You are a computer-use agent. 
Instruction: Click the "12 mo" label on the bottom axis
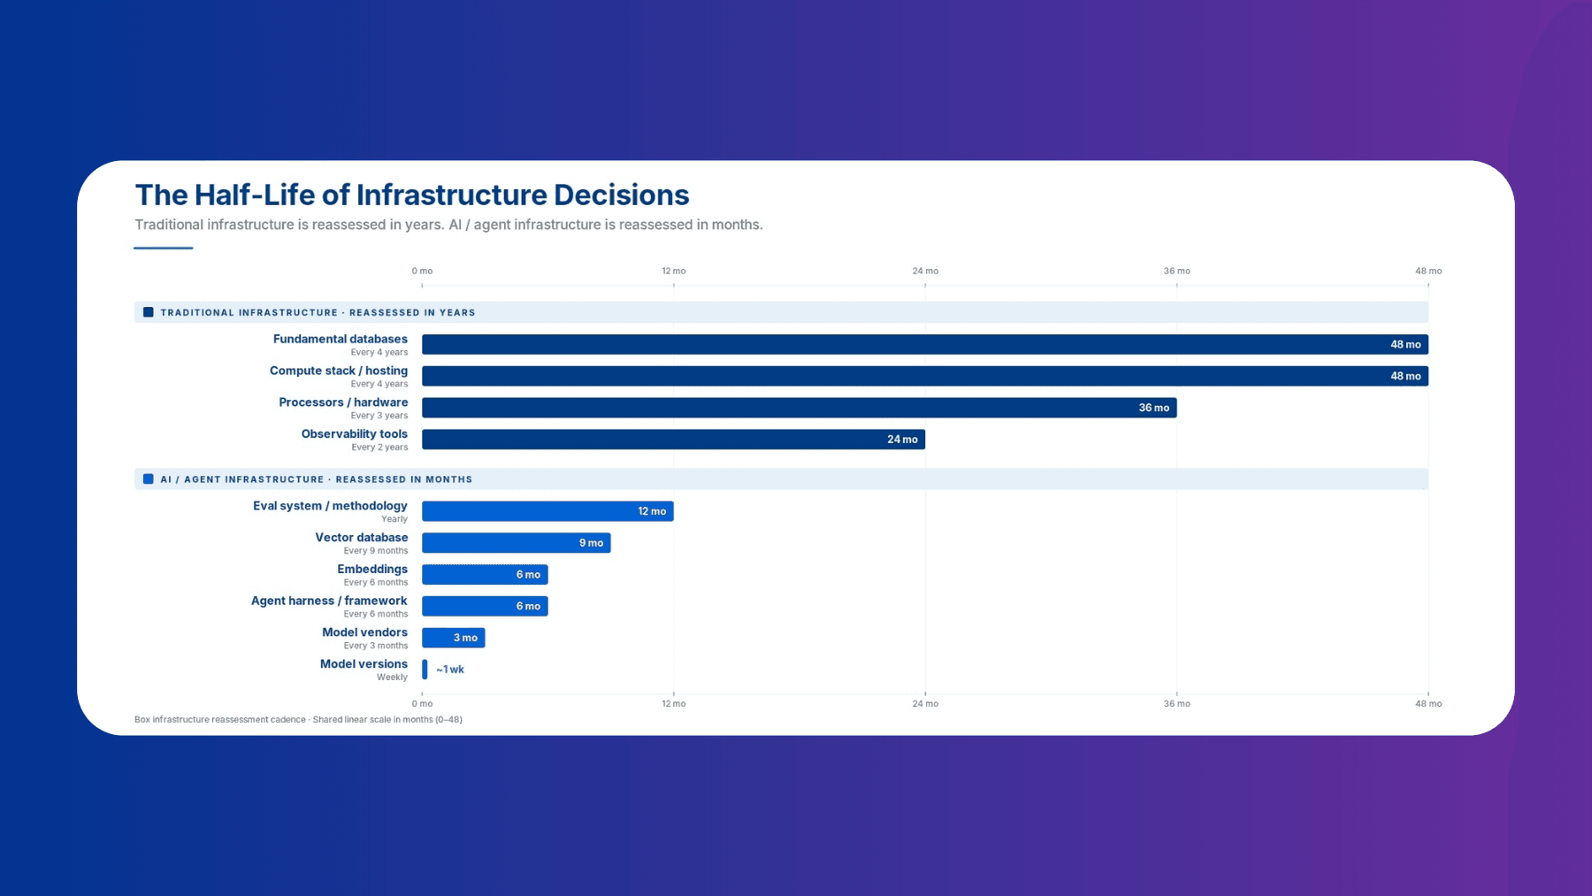click(674, 704)
